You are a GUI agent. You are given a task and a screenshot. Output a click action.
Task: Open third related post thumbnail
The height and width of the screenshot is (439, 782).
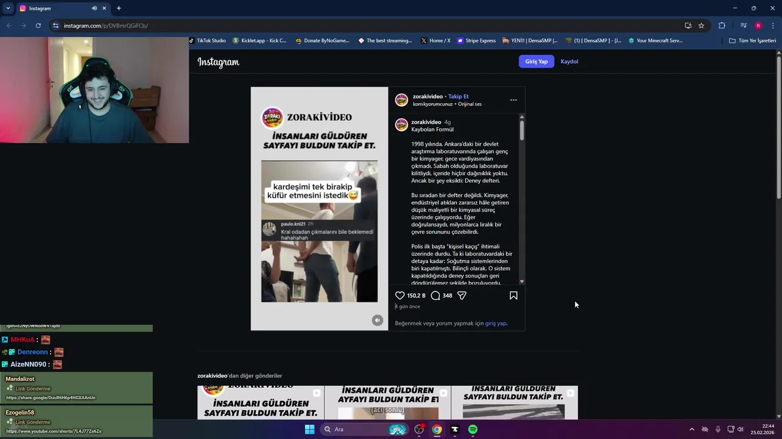tap(514, 402)
